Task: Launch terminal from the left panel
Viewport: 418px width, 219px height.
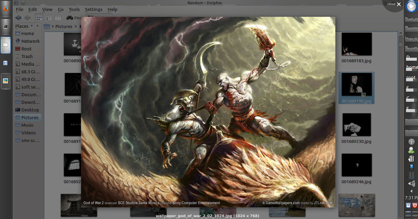Action: click(6, 26)
